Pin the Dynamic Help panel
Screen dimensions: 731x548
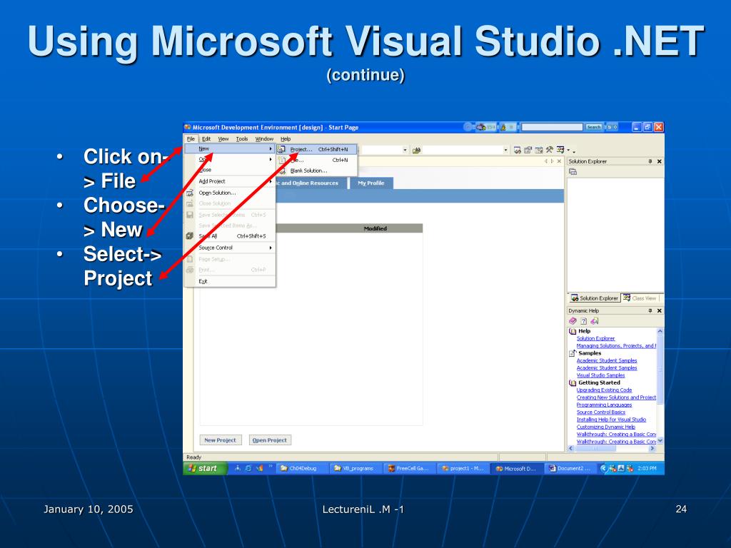click(x=650, y=311)
